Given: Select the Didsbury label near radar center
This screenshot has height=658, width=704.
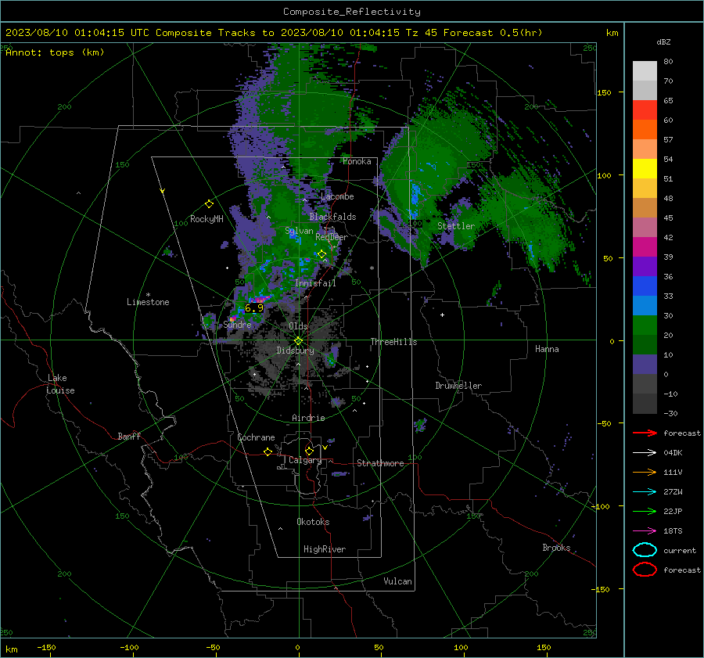Looking at the screenshot, I should pyautogui.click(x=295, y=351).
